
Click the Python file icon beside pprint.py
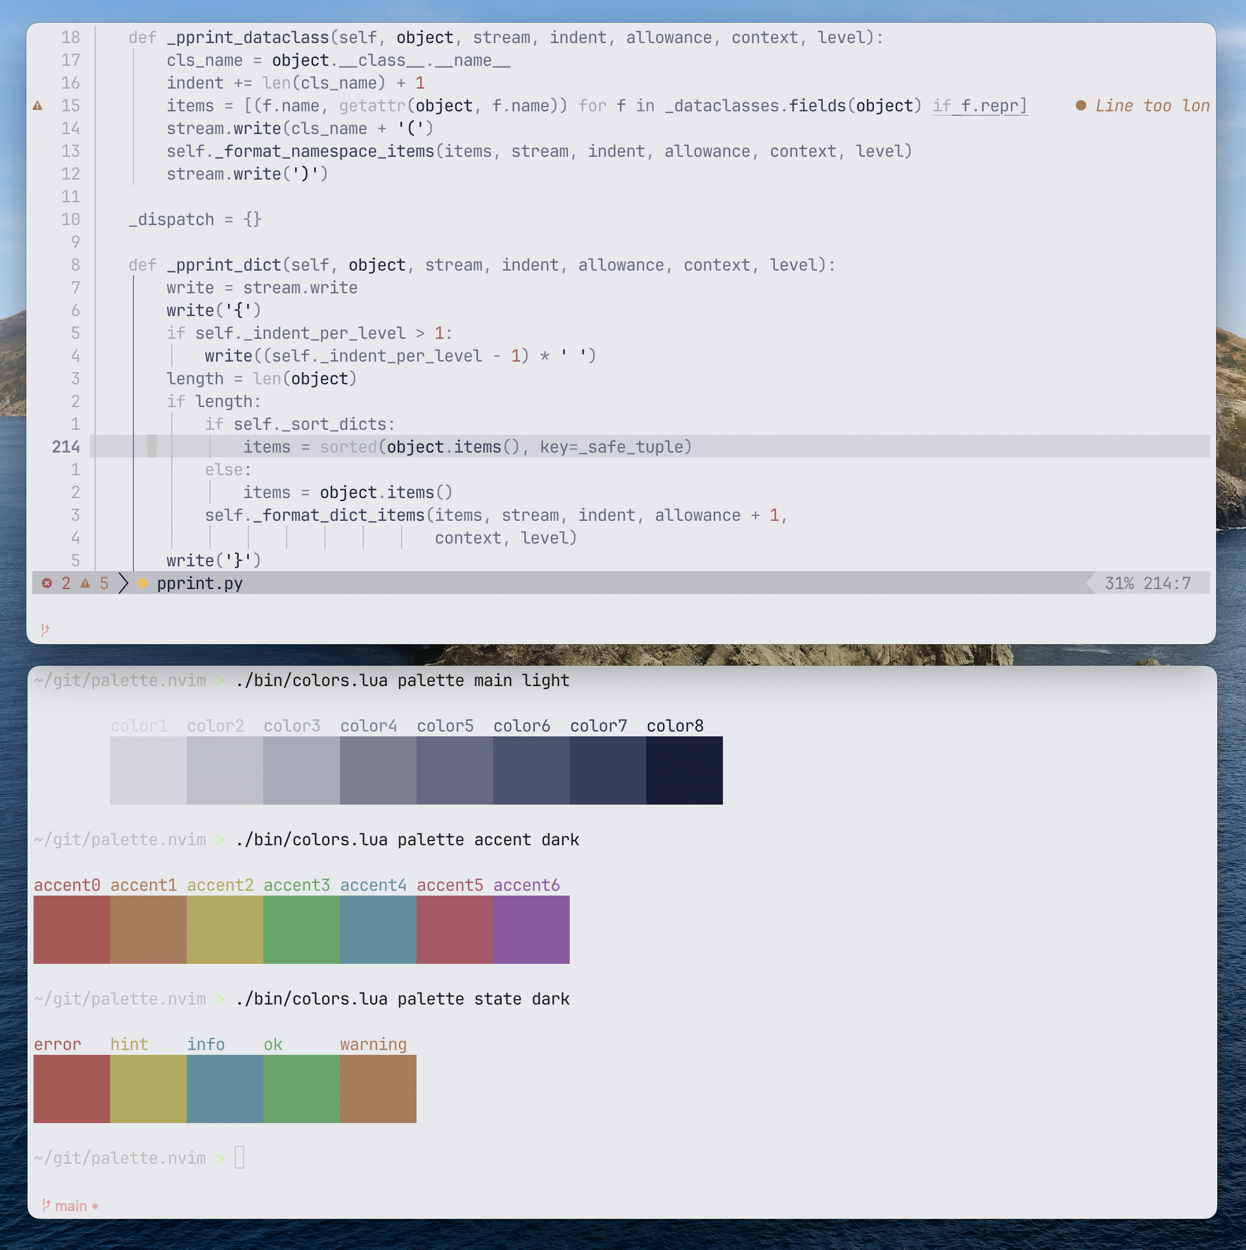pos(143,583)
